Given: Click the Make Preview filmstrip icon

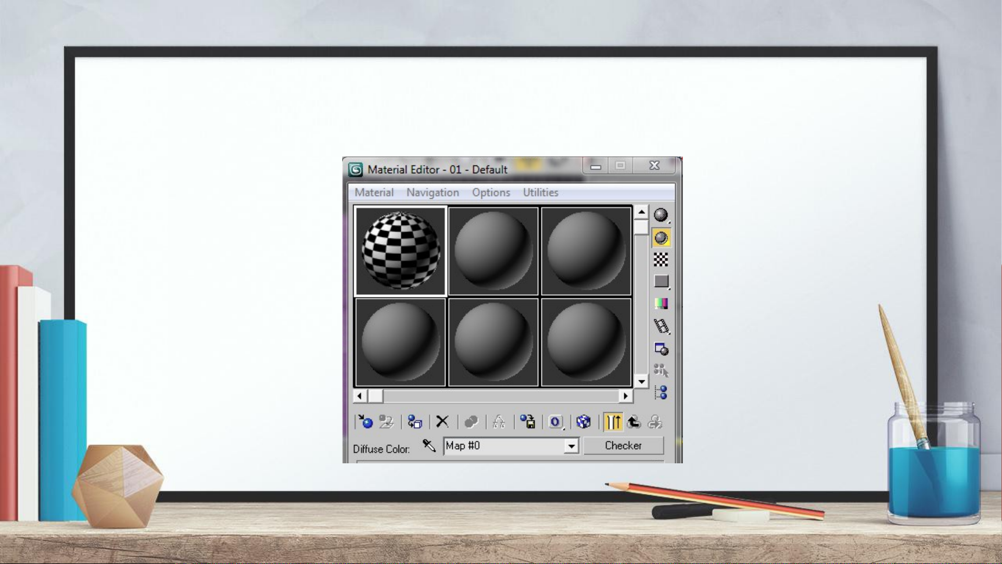Looking at the screenshot, I should [661, 326].
